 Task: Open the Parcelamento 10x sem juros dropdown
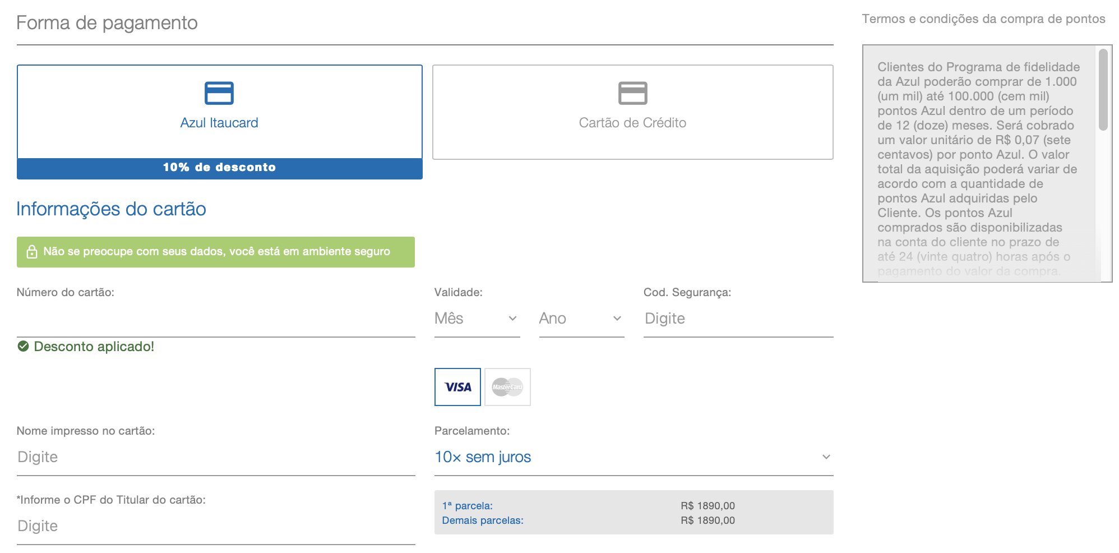coord(634,458)
